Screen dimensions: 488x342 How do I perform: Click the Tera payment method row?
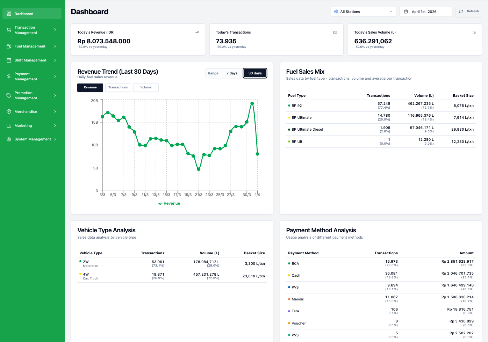[x=381, y=311]
